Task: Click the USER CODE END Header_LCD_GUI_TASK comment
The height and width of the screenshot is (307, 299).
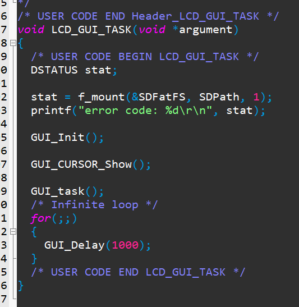Action: [x=148, y=16]
